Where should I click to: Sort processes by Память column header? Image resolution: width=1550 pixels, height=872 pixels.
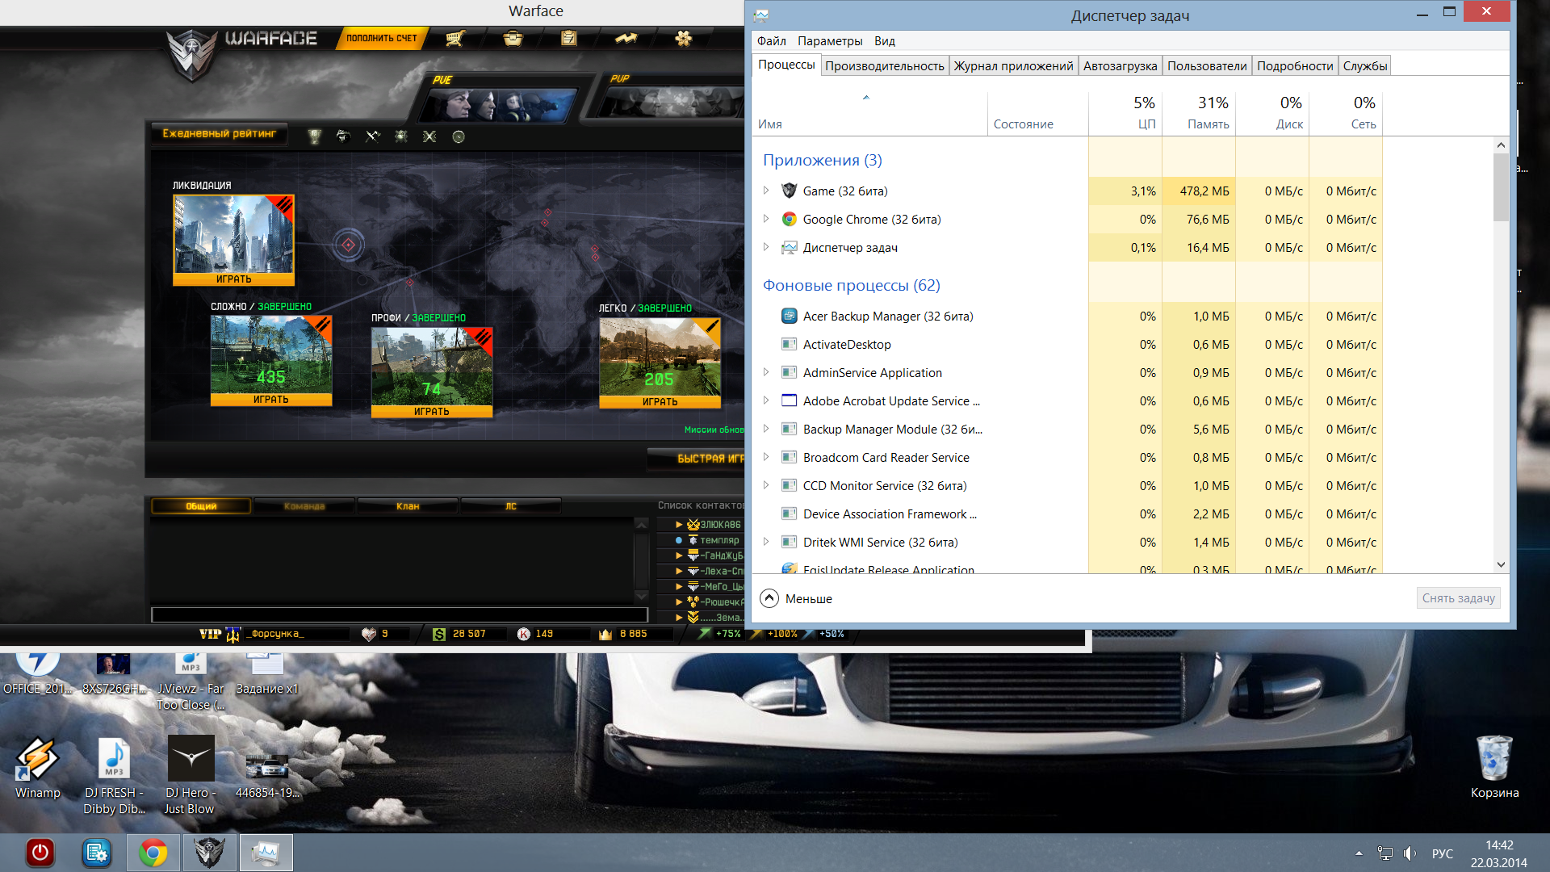click(x=1198, y=112)
